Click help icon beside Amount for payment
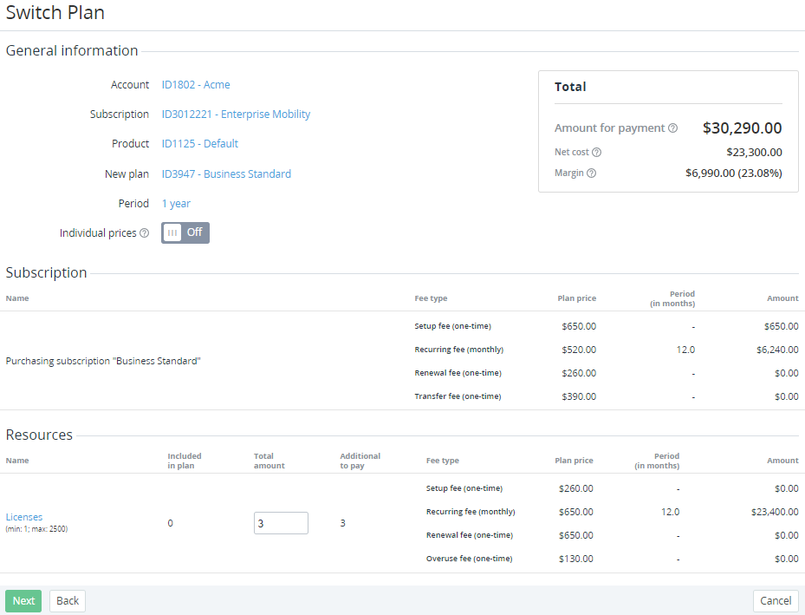 pos(672,128)
